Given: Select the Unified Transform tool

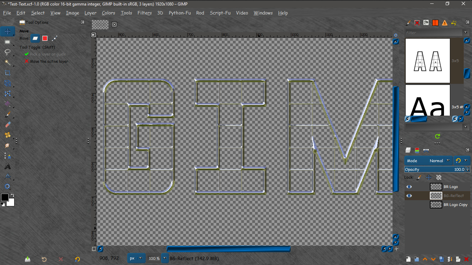Looking at the screenshot, I should tap(8, 83).
